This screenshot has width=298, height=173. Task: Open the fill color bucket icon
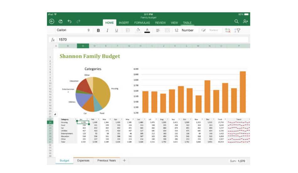click(x=138, y=30)
